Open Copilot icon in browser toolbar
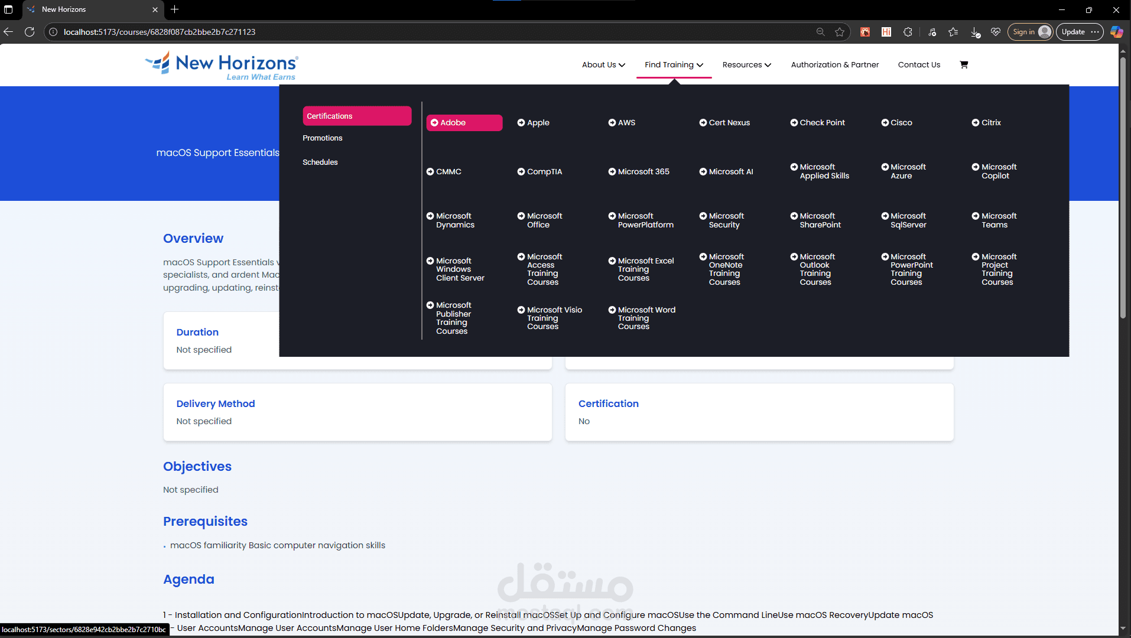This screenshot has height=638, width=1131. (1116, 32)
